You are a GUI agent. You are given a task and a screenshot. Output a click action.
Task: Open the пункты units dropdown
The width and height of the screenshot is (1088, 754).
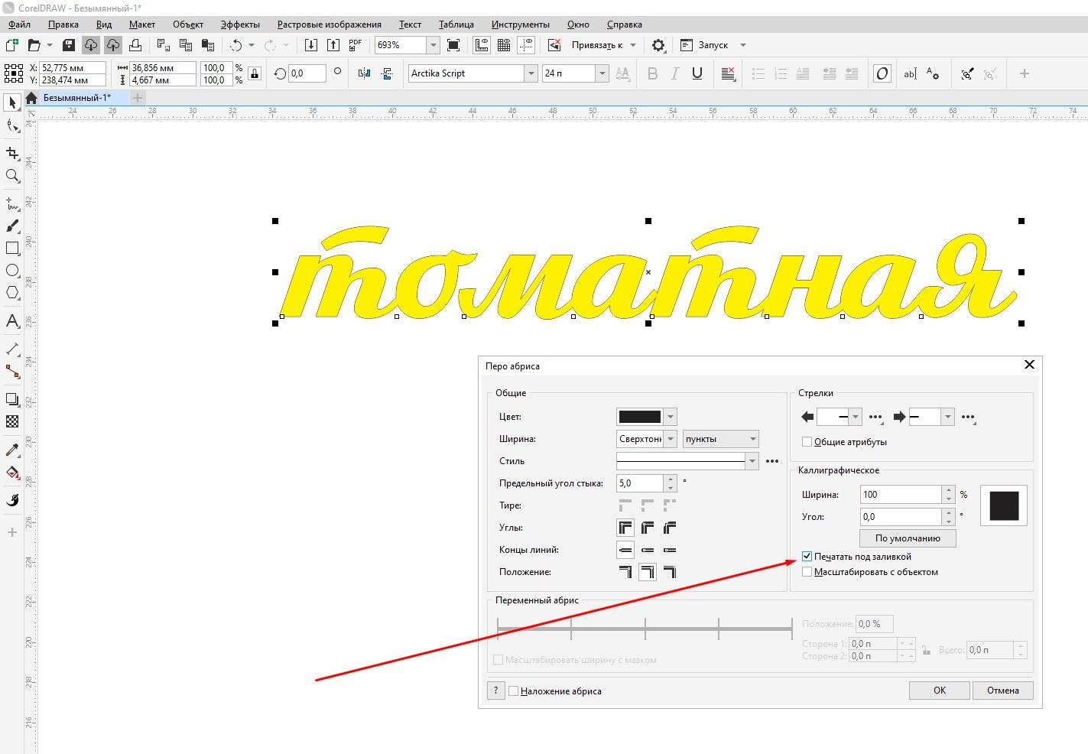(x=721, y=439)
